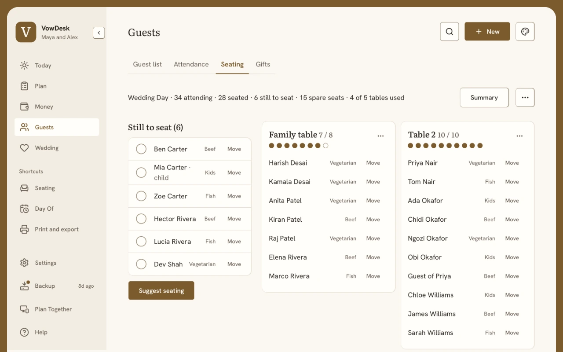The image size is (563, 352).
Task: Open the theme palette icon
Action: (x=525, y=32)
